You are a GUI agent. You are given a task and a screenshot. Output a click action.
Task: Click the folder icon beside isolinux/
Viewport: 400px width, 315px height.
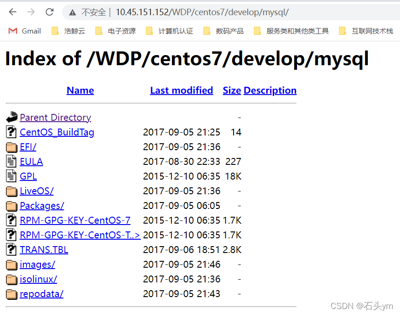pos(12,280)
